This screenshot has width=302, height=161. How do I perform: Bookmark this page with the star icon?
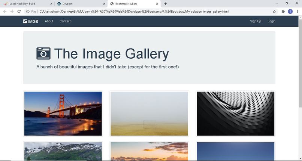click(x=274, y=12)
